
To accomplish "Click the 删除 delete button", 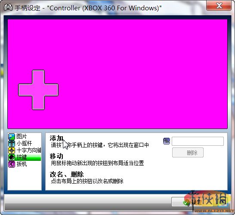I will click(188, 153).
